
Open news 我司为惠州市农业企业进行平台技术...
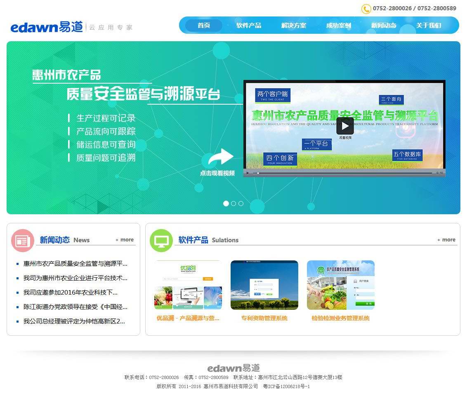click(x=75, y=278)
